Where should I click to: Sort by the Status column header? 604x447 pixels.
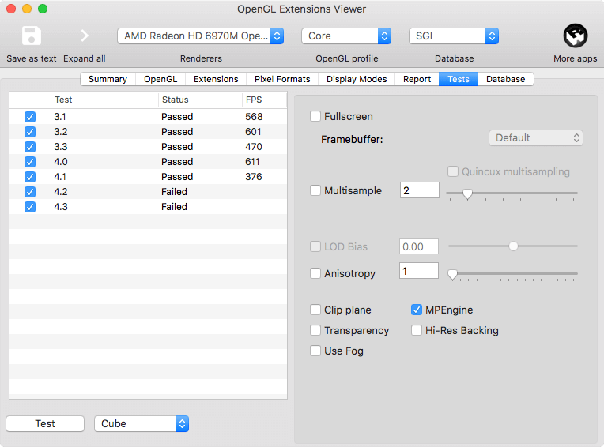[x=200, y=100]
